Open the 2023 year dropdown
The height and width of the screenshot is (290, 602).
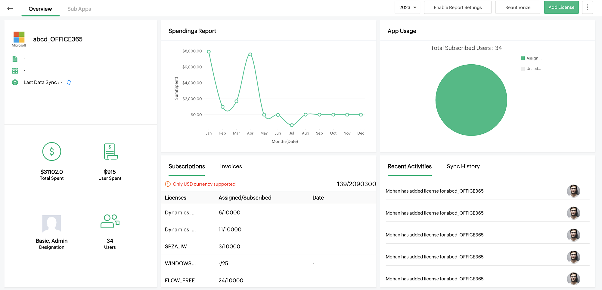(x=407, y=8)
